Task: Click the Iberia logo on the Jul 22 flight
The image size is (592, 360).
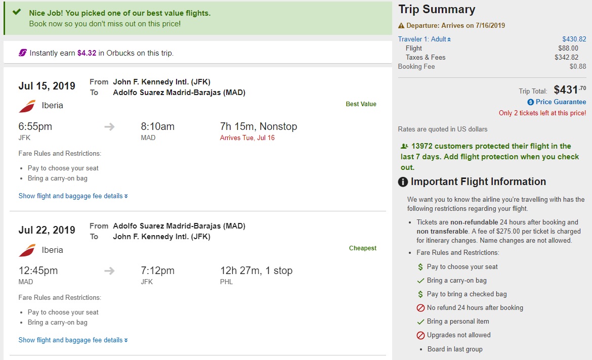Action: pos(27,250)
